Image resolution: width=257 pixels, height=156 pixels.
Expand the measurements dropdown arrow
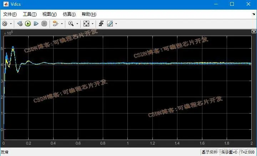pyautogui.click(x=116, y=24)
